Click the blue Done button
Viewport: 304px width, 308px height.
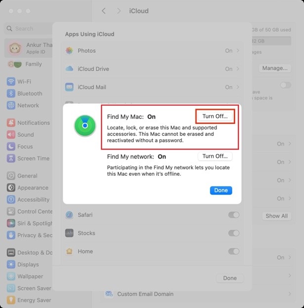(x=221, y=191)
